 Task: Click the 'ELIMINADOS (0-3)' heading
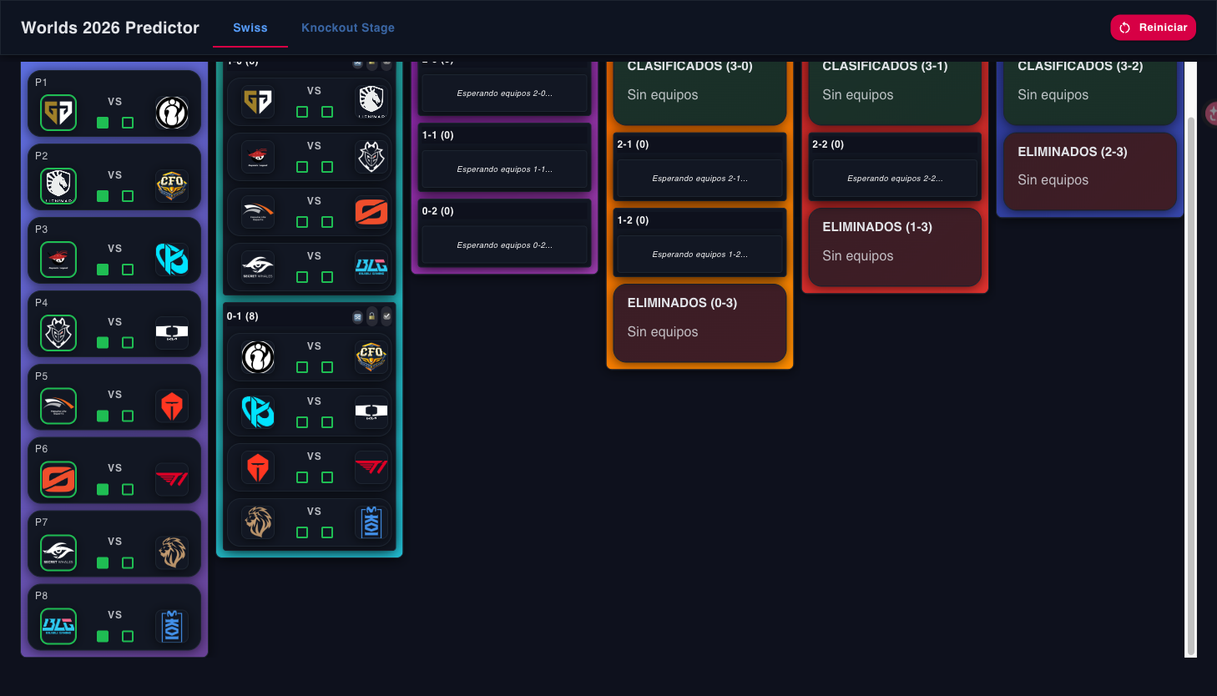[x=682, y=303]
